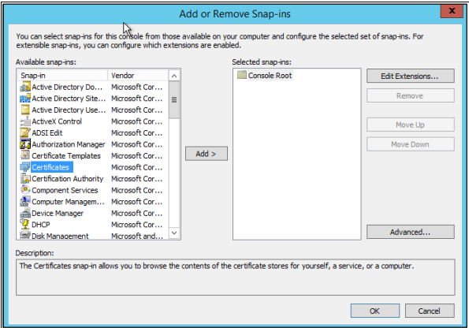Select Computer Managem... in the list
The image size is (469, 328).
point(68,202)
